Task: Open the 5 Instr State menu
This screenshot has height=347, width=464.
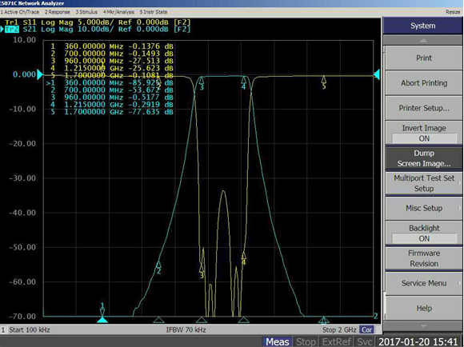Action: (154, 12)
